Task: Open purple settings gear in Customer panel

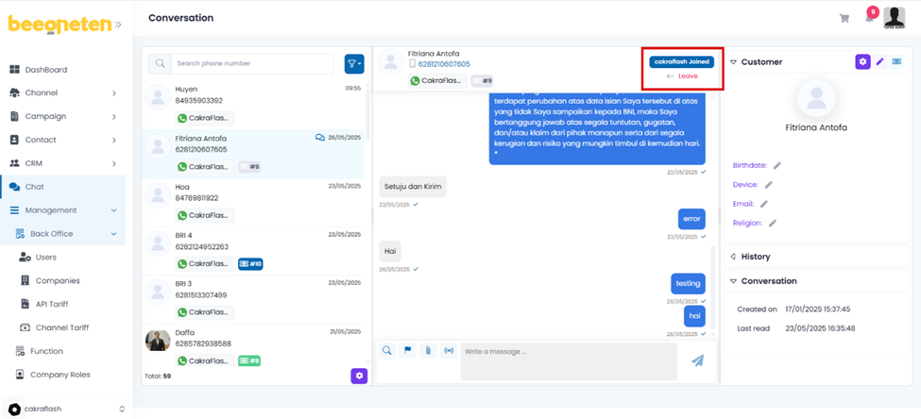Action: [862, 62]
